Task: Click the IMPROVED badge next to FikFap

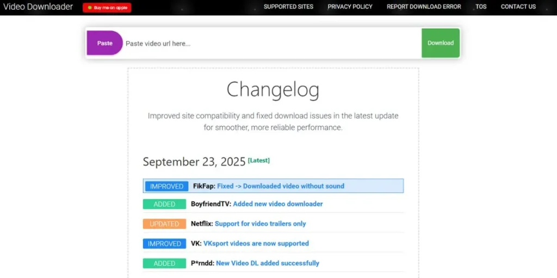Action: point(166,186)
